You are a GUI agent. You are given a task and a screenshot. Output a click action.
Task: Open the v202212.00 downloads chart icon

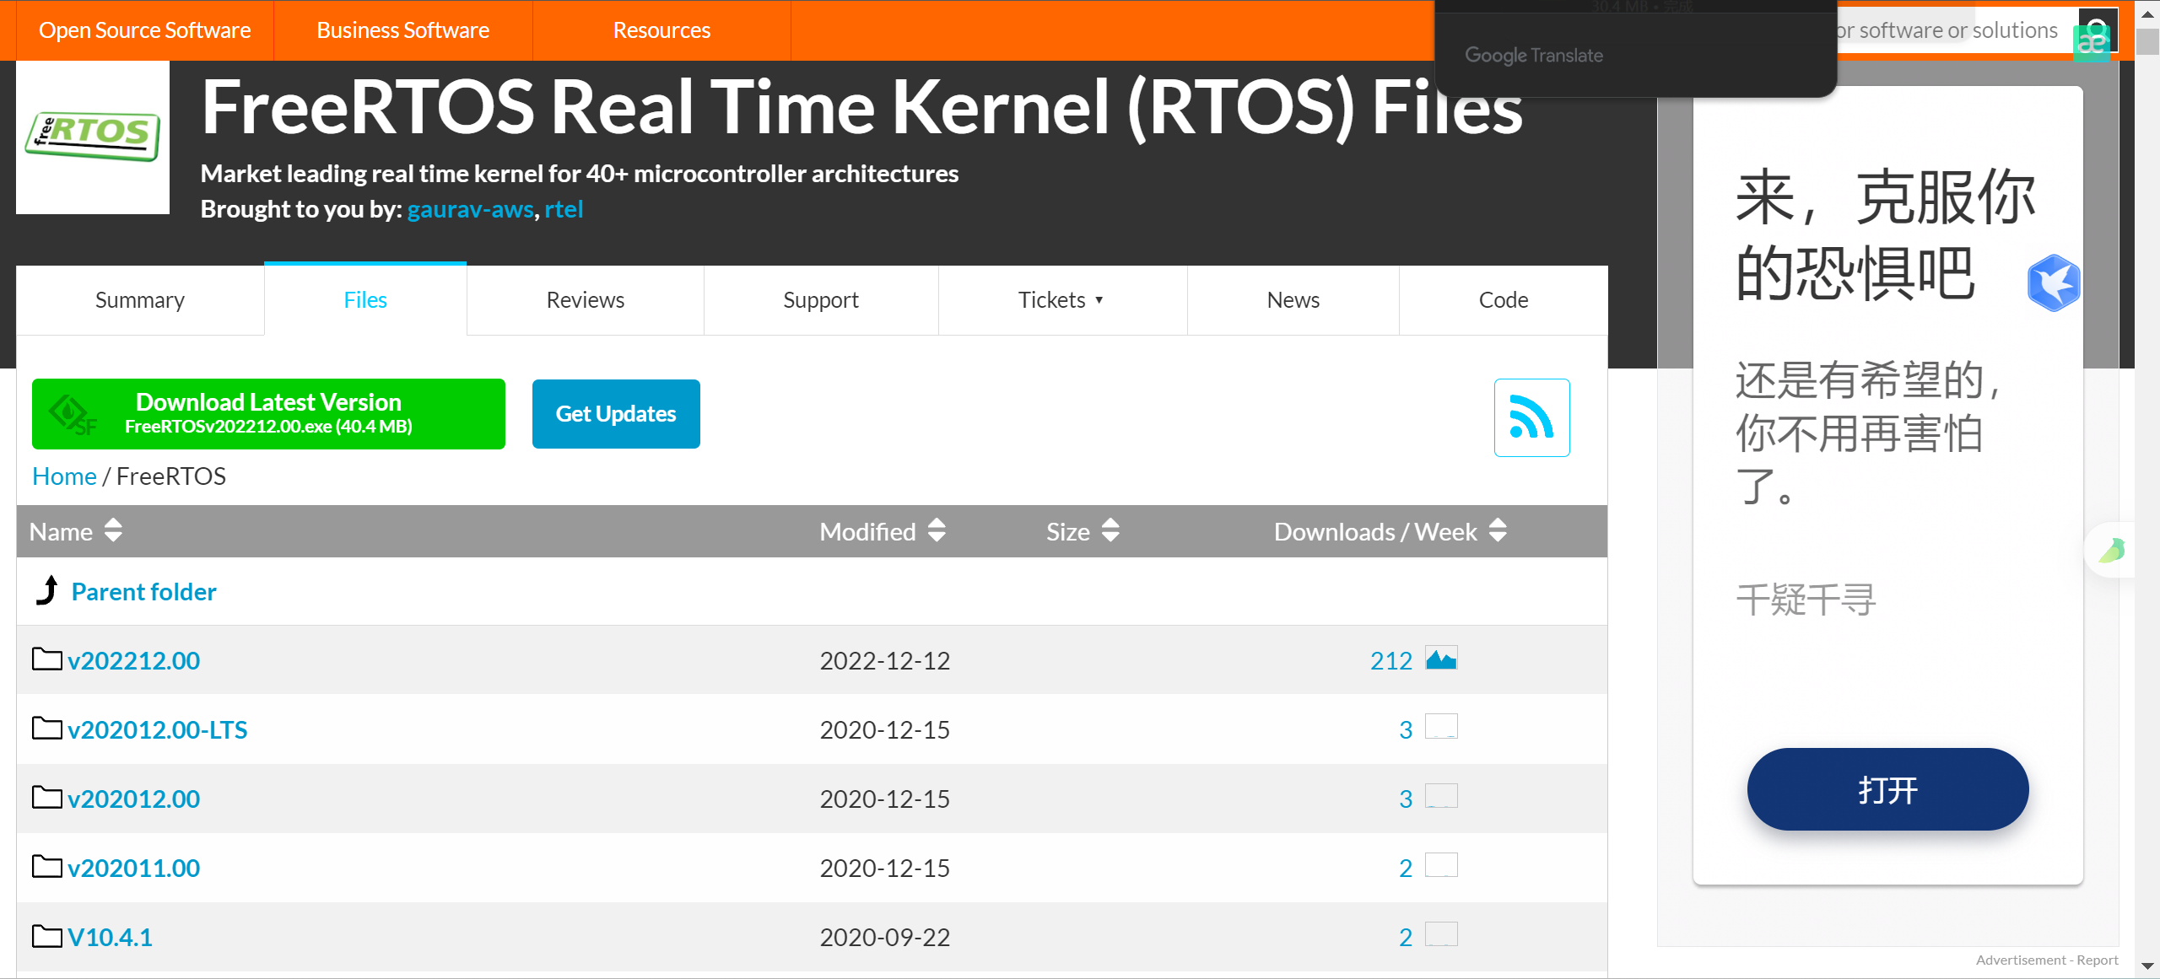(1441, 659)
